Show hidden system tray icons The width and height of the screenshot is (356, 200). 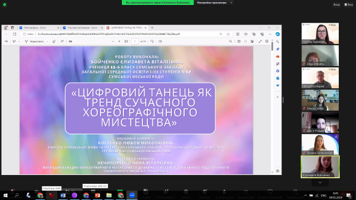pos(305,195)
